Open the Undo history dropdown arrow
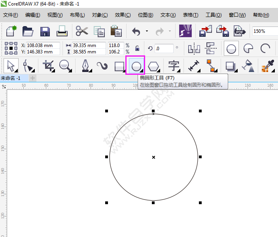The height and width of the screenshot is (237, 278). 147,31
